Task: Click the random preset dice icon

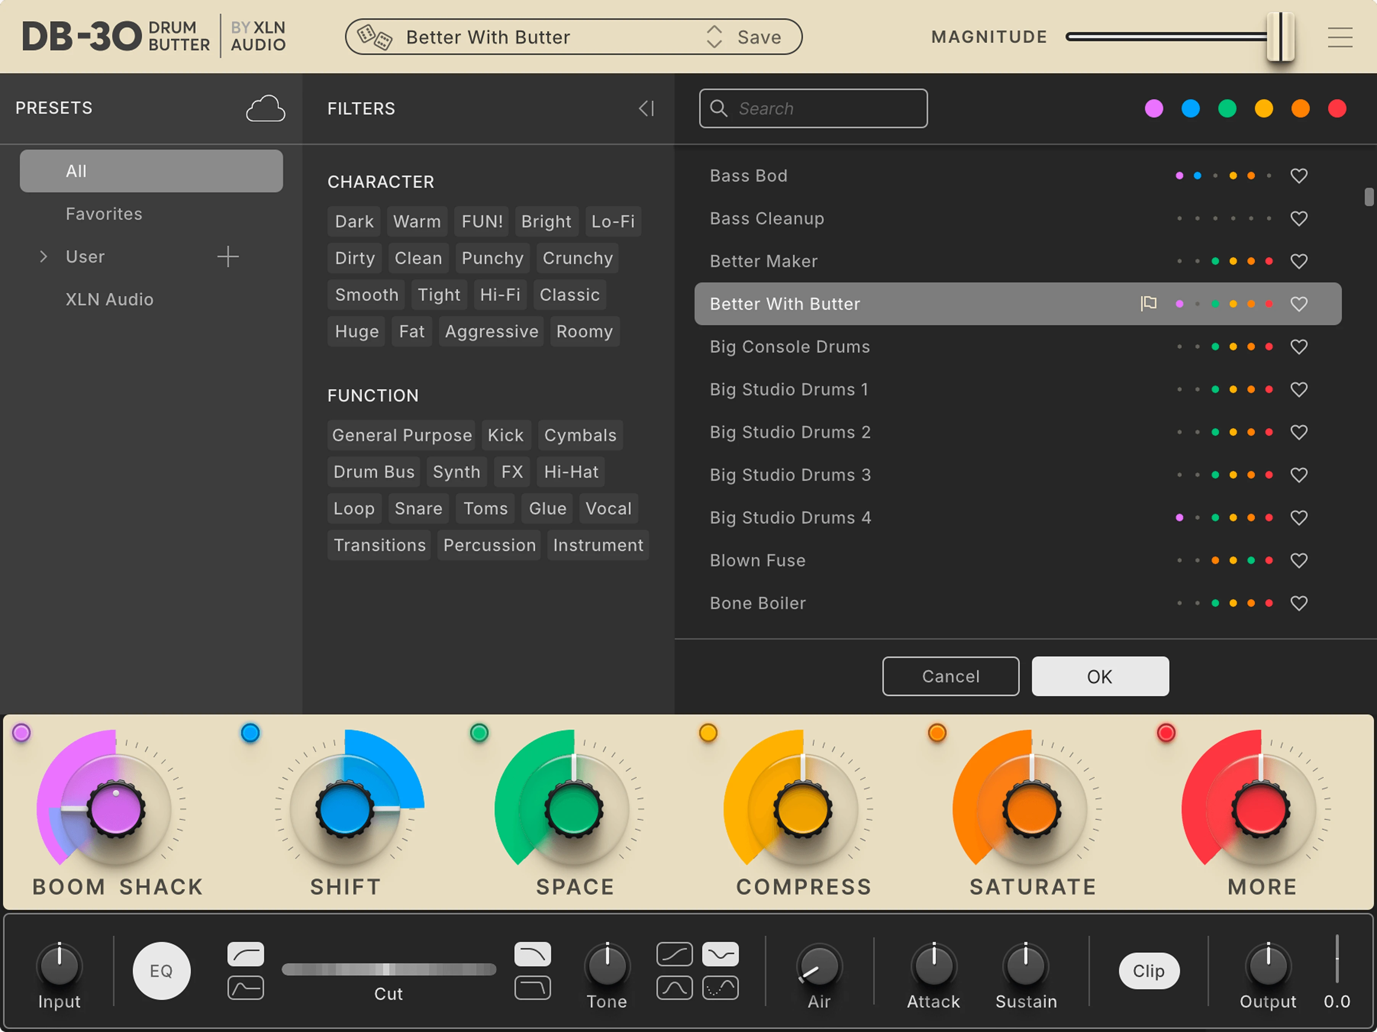Action: click(x=374, y=37)
